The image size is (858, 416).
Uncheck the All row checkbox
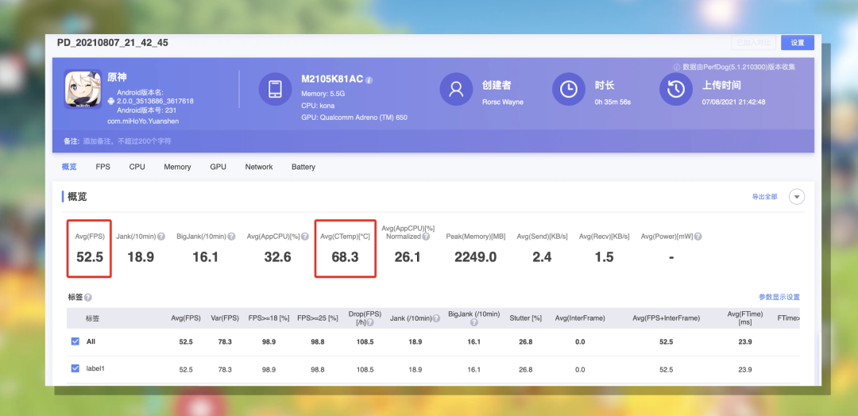75,341
